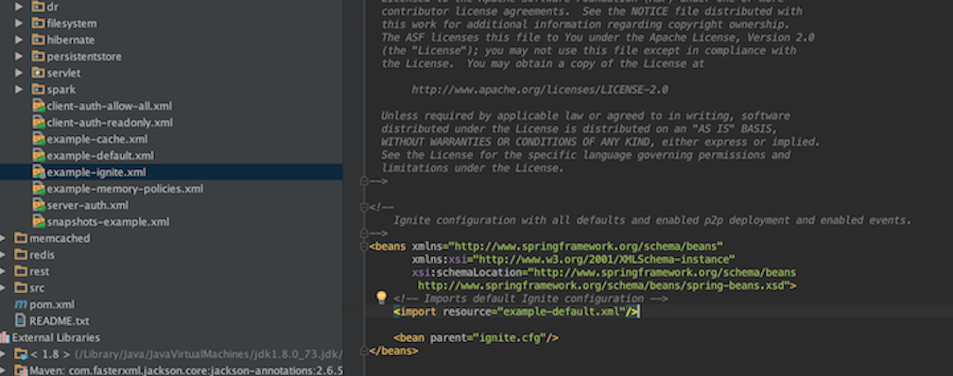Click the External Libraries icon
The image size is (953, 376).
pos(5,337)
